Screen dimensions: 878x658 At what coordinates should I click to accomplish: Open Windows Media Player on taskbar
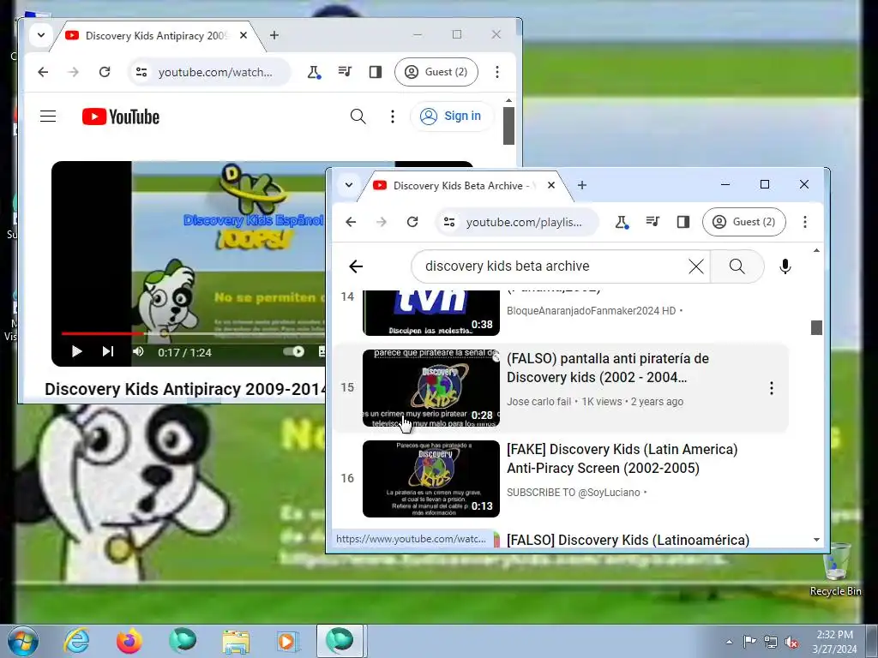[x=286, y=641]
